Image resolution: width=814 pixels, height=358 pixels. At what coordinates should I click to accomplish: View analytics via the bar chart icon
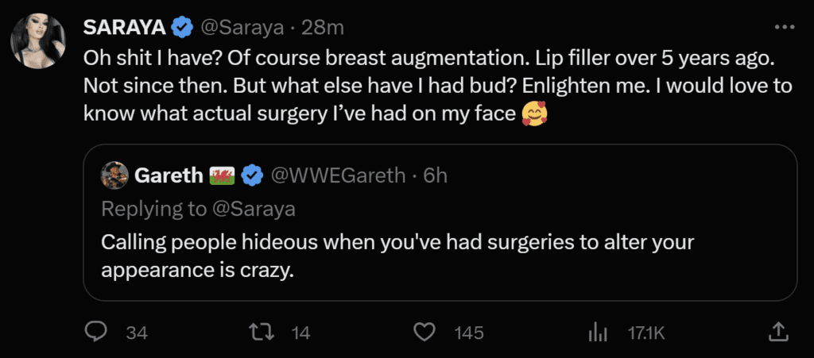tap(598, 333)
